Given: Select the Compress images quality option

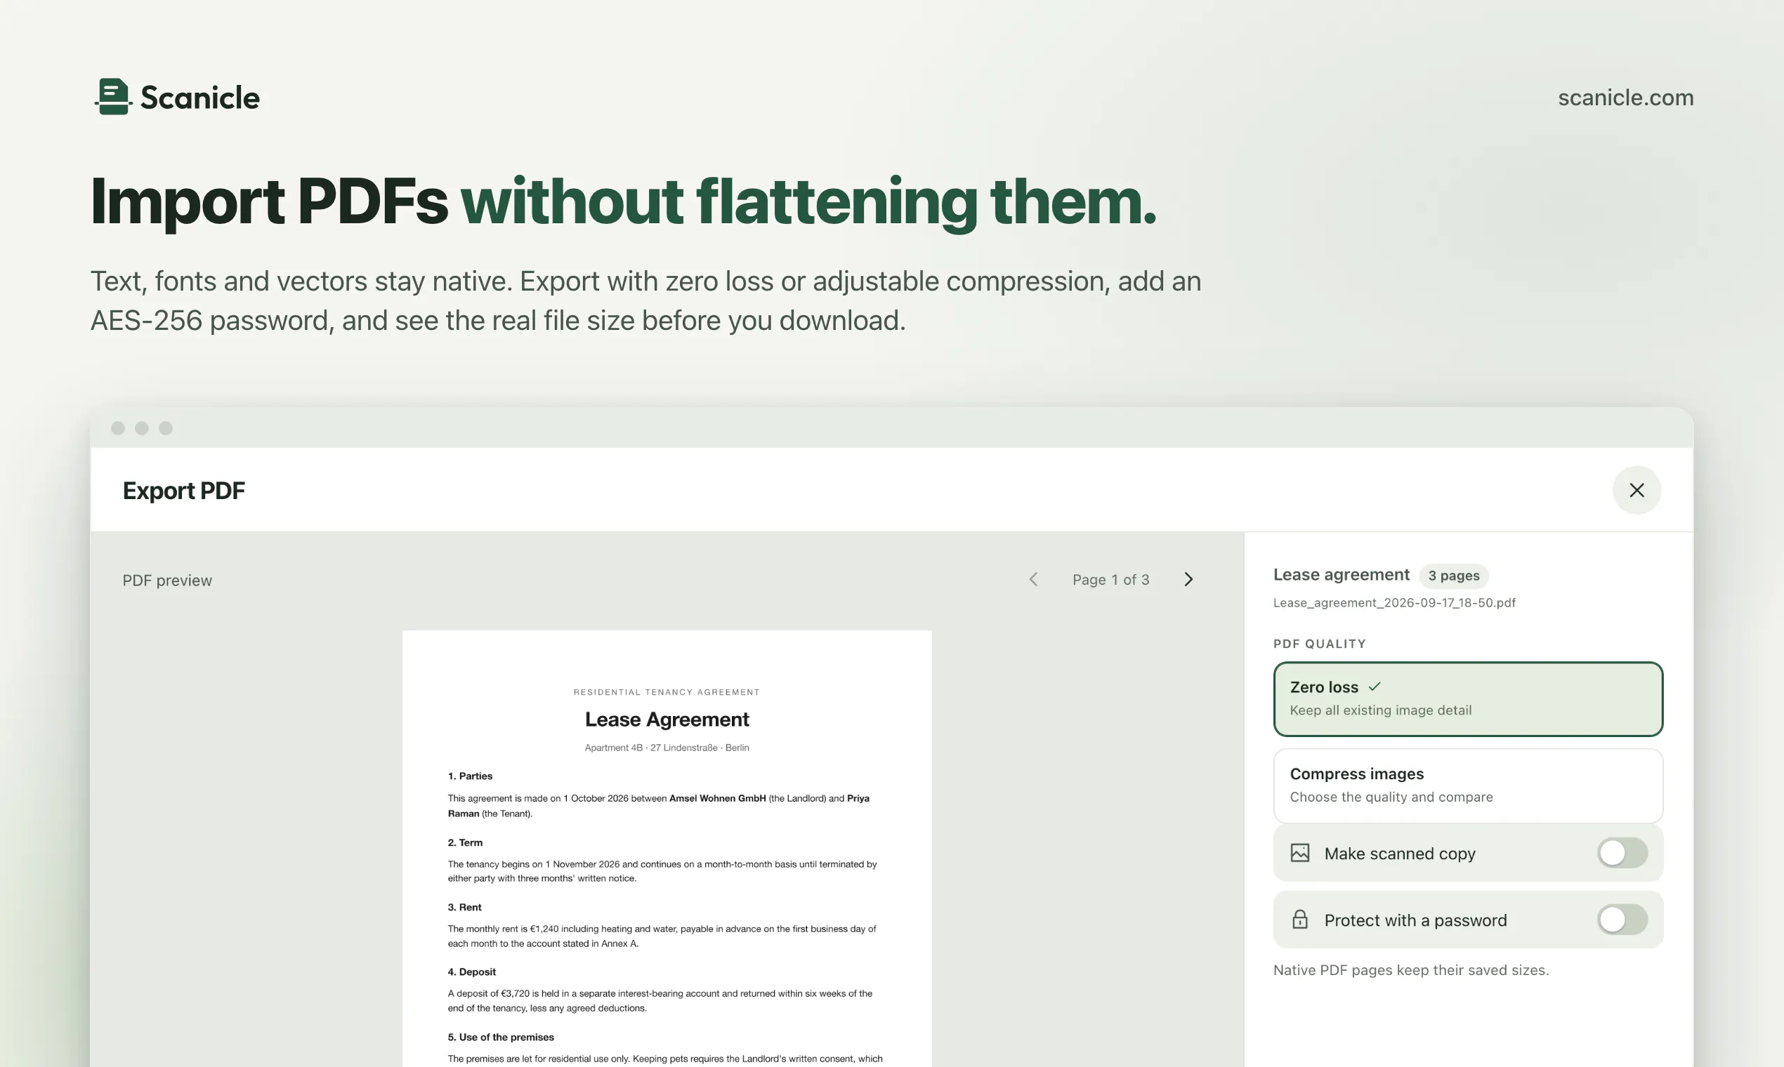Looking at the screenshot, I should click(1467, 786).
